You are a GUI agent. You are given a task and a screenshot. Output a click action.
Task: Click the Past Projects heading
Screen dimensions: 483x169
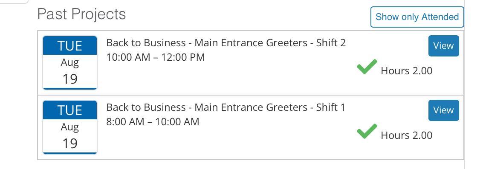(x=81, y=14)
